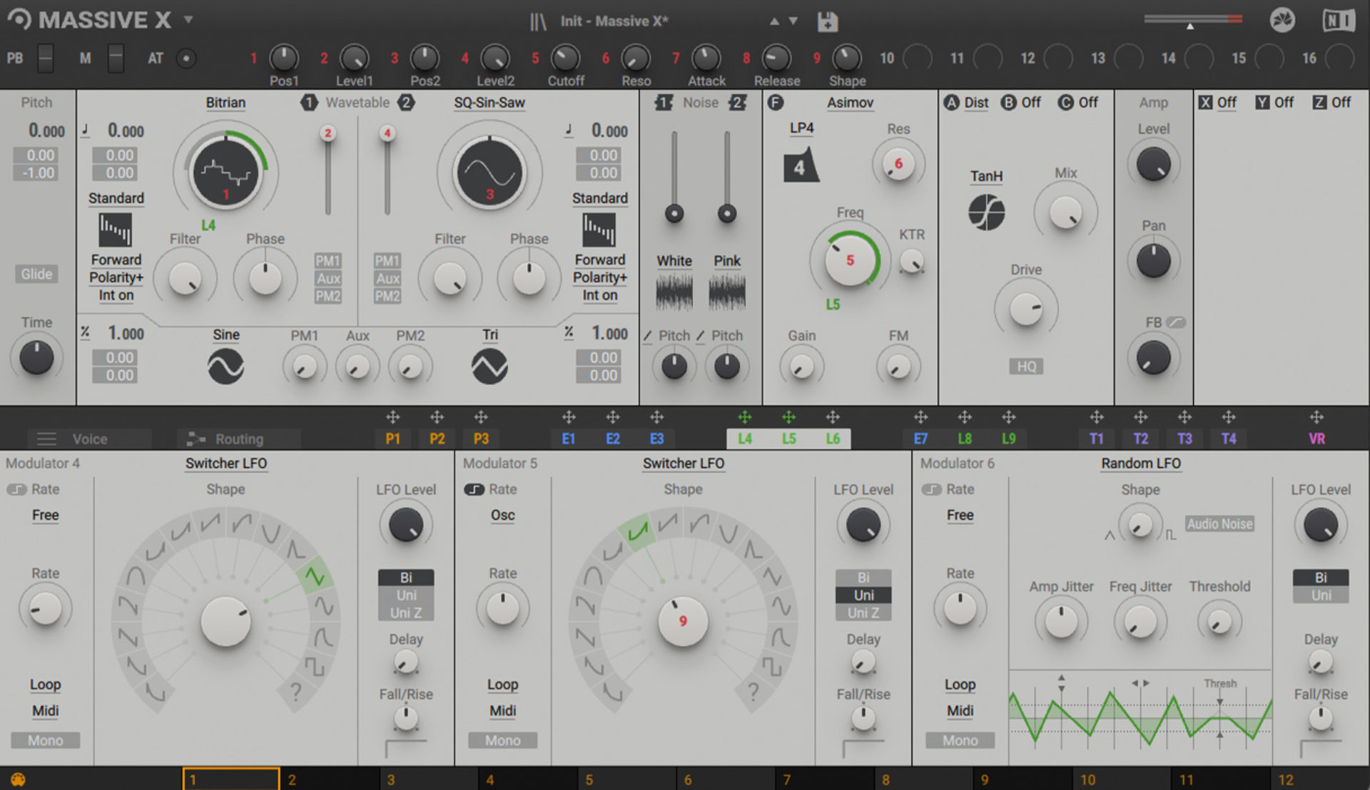
Task: Enable HQ mode on the Drive section
Action: coord(1025,366)
